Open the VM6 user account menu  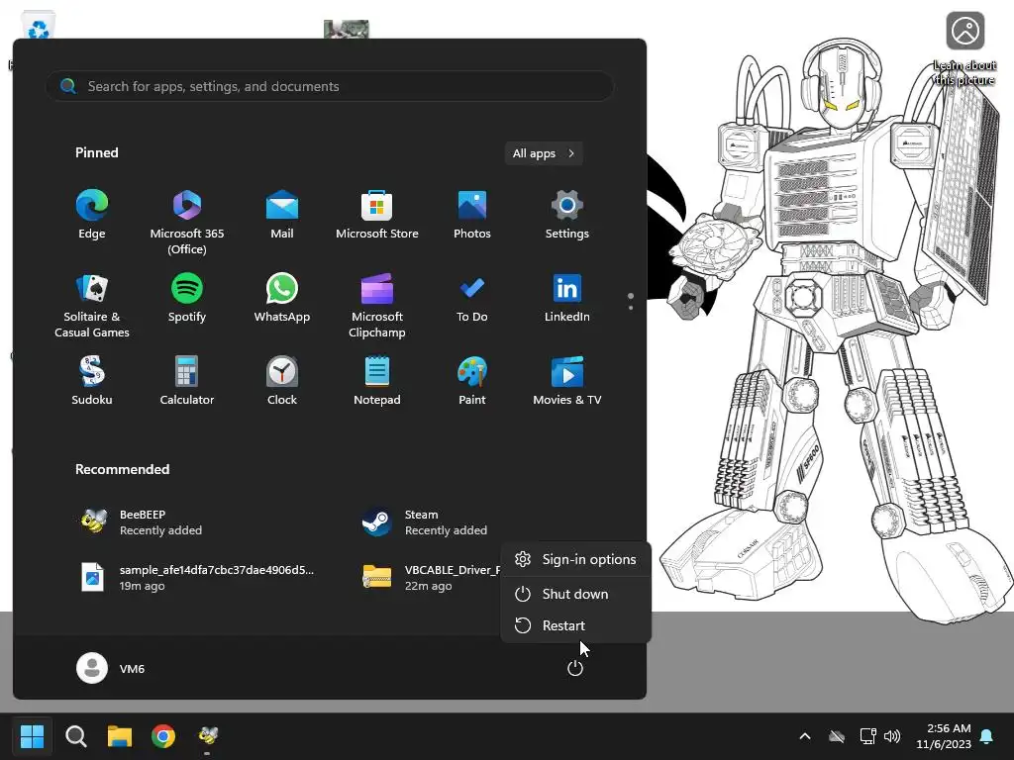[111, 668]
